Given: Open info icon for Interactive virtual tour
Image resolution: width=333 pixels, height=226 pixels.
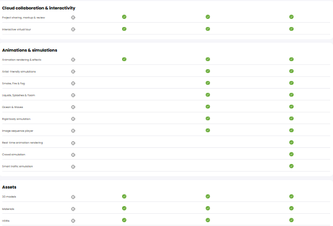Looking at the screenshot, I should coord(73,29).
